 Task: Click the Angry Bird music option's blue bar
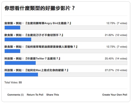(x=12, y=28)
